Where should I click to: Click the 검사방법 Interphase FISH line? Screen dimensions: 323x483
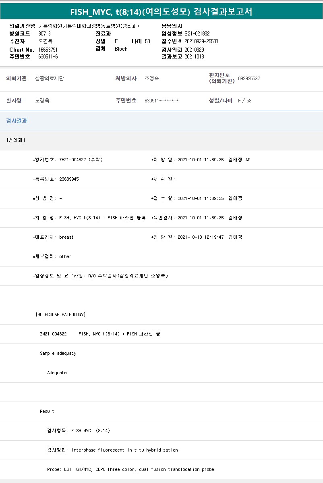tap(112, 450)
